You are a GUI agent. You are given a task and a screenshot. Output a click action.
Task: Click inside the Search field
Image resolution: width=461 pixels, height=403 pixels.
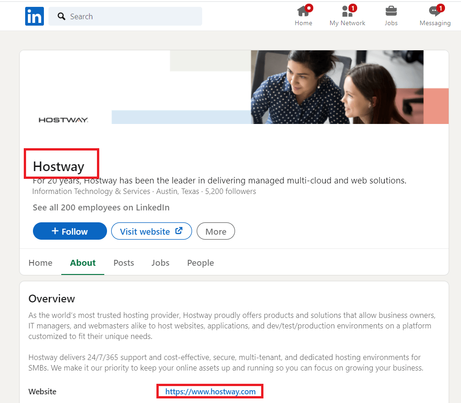click(125, 16)
